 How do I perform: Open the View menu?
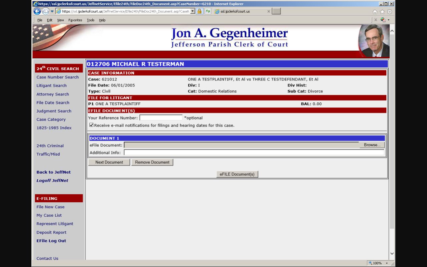(60, 20)
